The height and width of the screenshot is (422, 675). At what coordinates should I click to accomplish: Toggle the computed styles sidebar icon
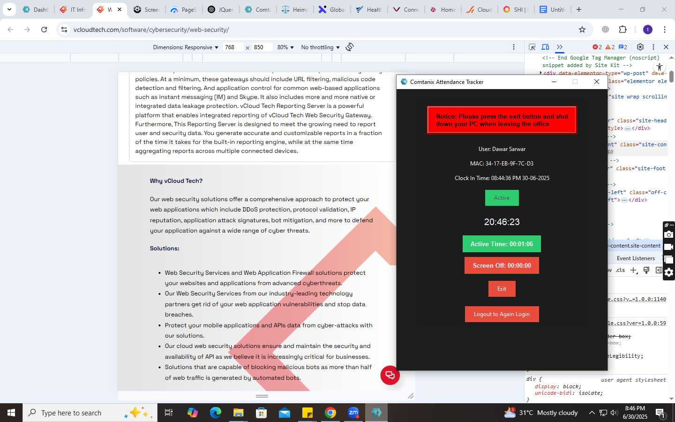[659, 270]
